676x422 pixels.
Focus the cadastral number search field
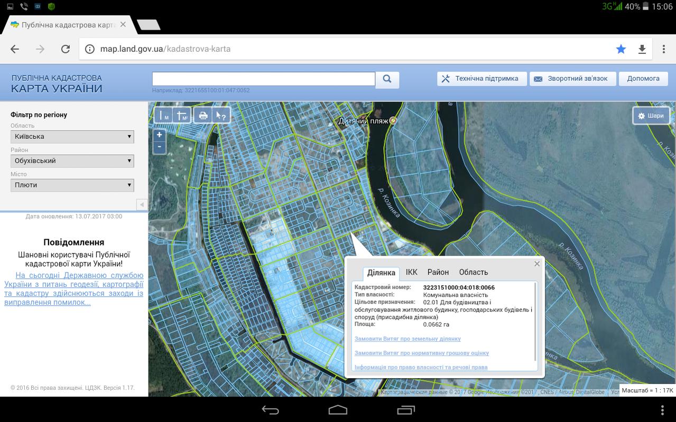pos(264,79)
